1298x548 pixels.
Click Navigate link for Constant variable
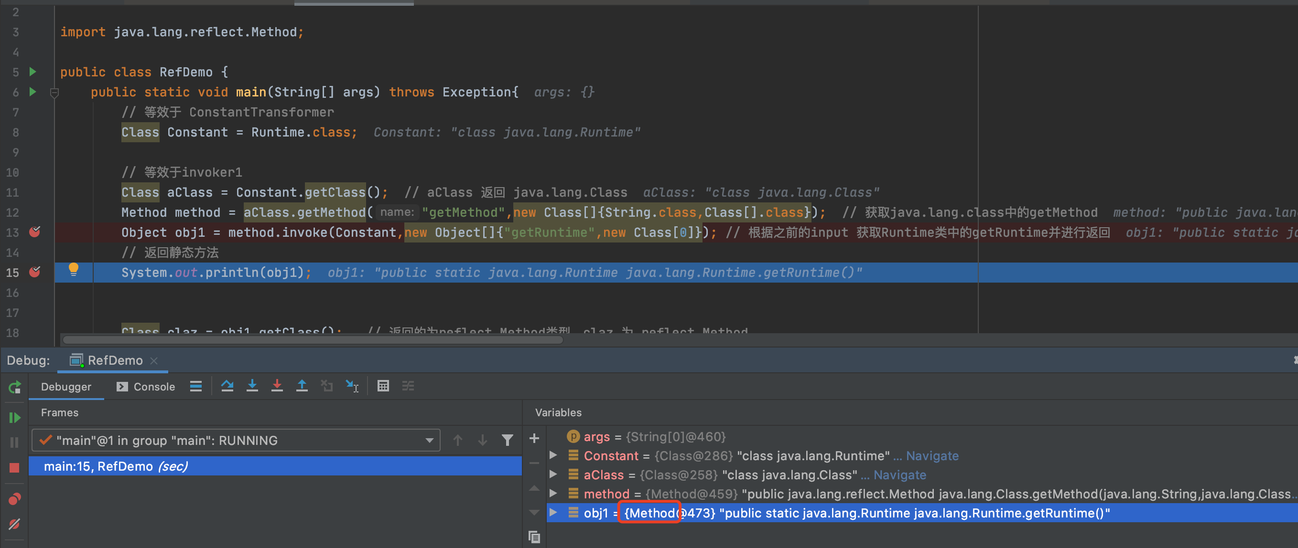pos(931,456)
